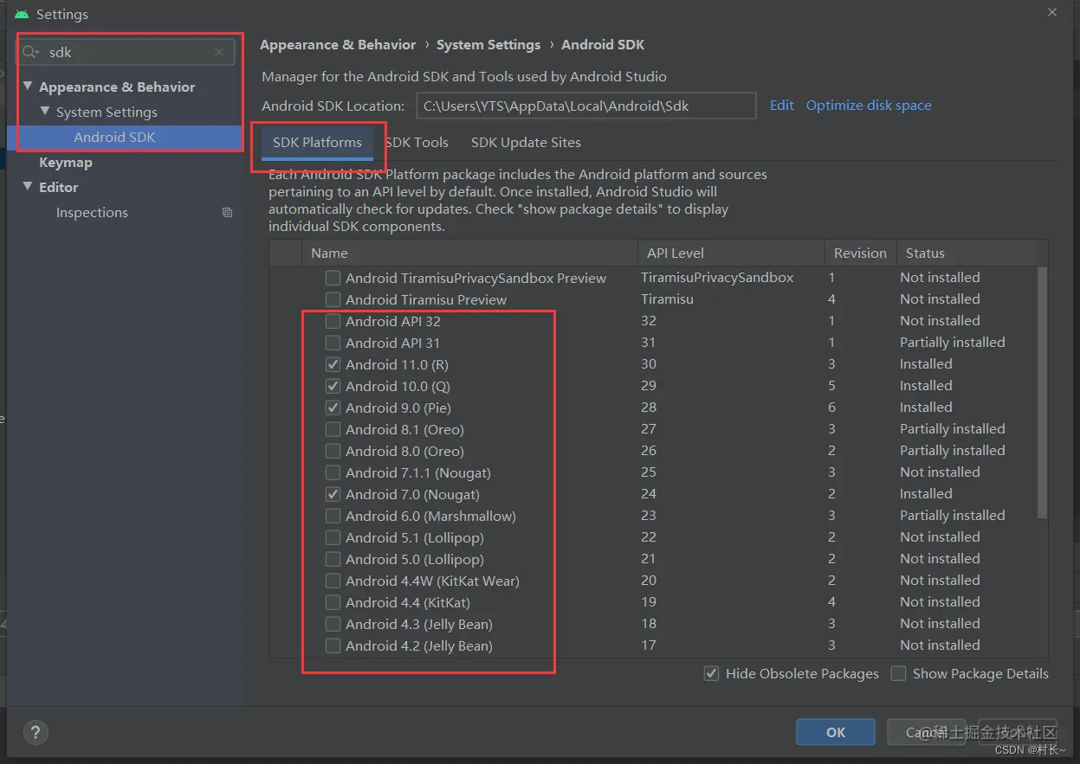Check Android 5.1 (Lollipop) platform
The width and height of the screenshot is (1080, 764).
[x=333, y=537]
